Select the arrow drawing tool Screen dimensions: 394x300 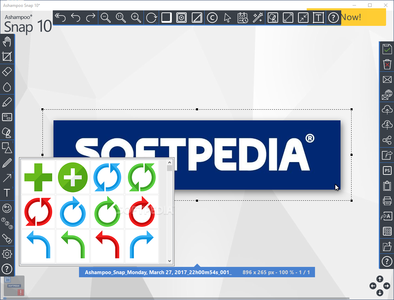click(x=7, y=178)
